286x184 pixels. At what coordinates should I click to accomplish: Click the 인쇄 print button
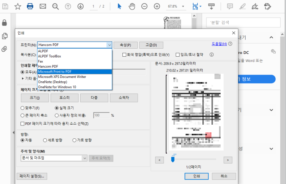(x=197, y=176)
